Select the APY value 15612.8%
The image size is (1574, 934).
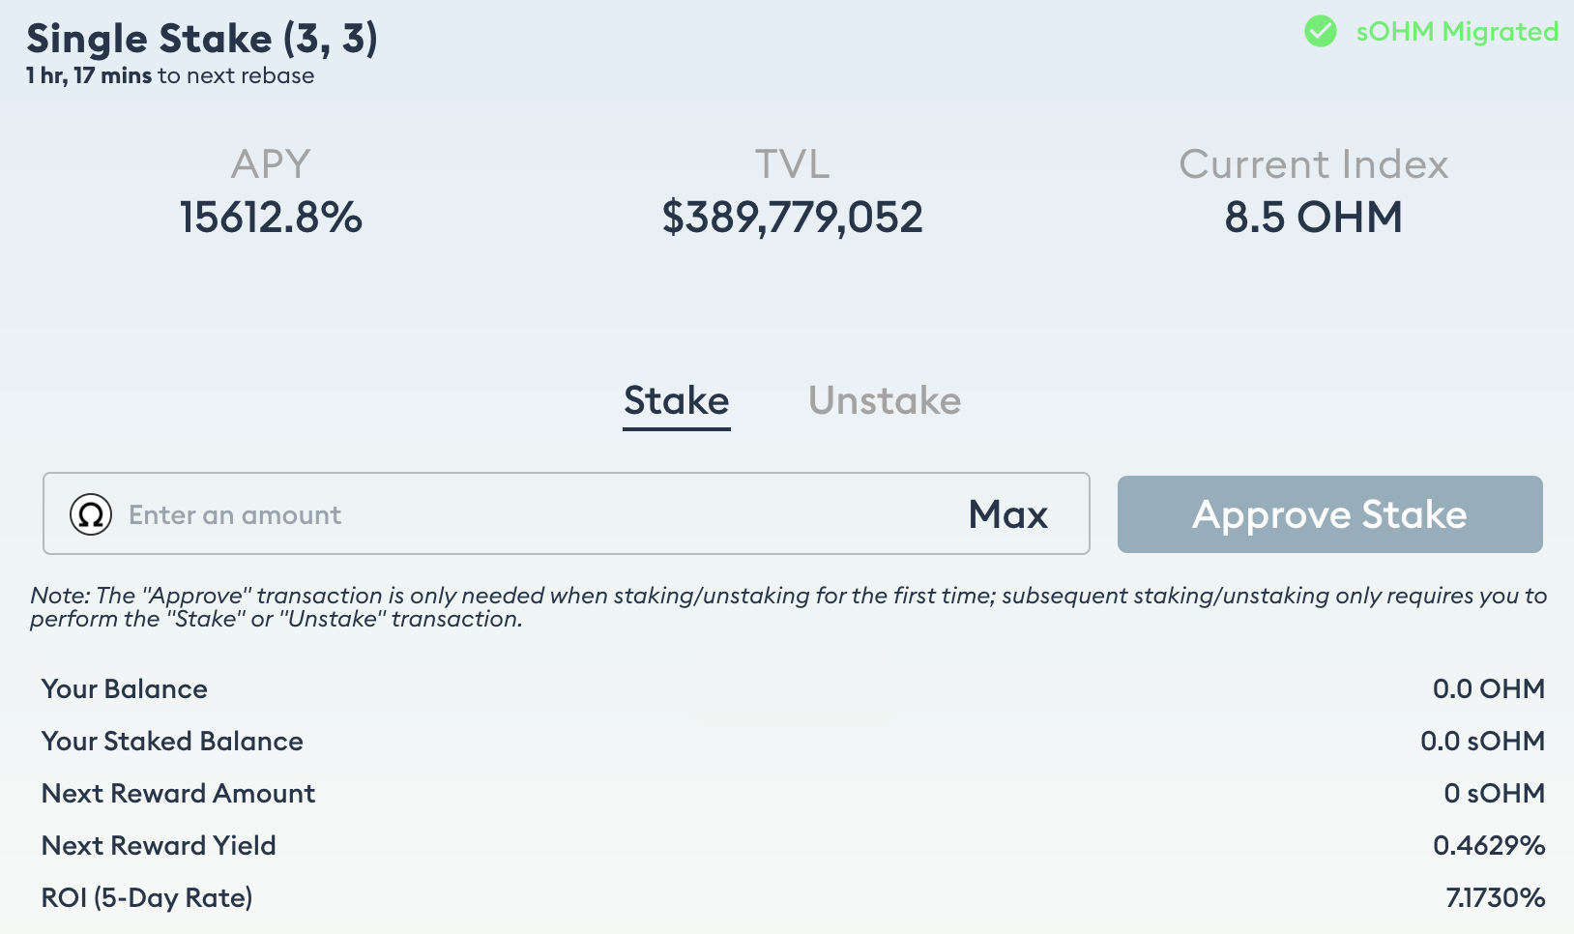(x=271, y=218)
